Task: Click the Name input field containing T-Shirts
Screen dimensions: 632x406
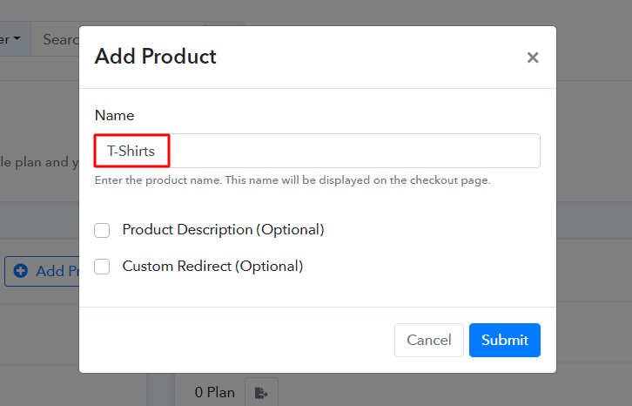Action: pos(317,151)
